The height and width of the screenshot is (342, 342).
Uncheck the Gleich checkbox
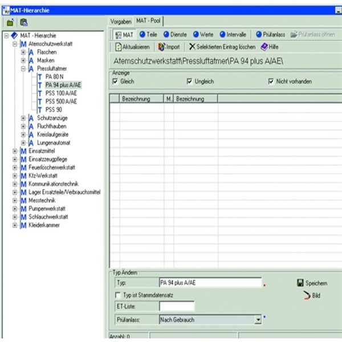pos(115,82)
